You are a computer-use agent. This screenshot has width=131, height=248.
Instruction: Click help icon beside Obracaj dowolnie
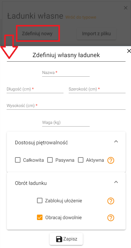point(111,218)
